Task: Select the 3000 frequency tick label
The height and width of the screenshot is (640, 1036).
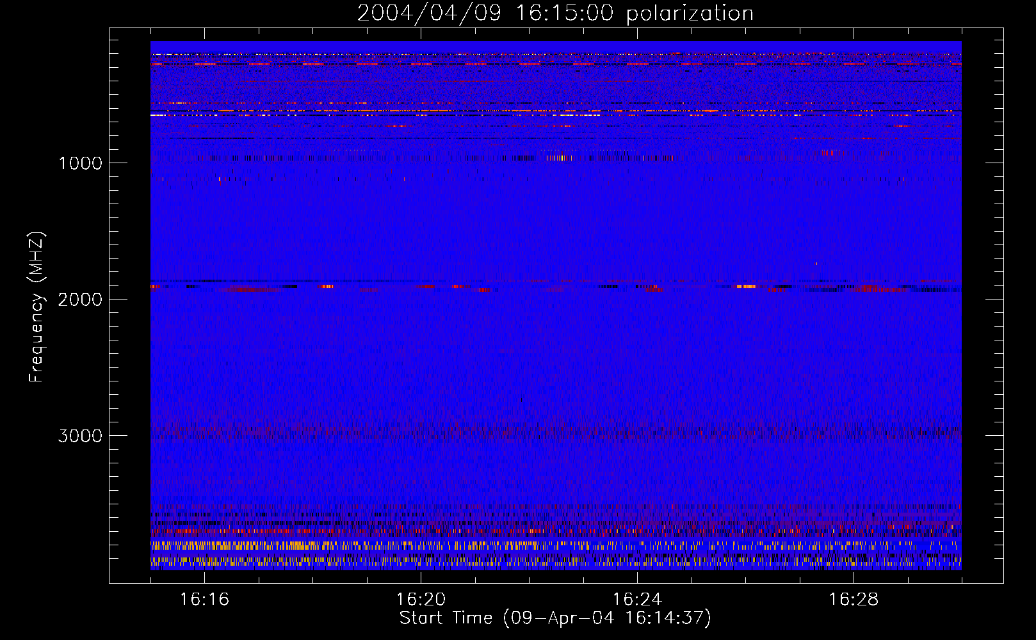Action: point(80,436)
